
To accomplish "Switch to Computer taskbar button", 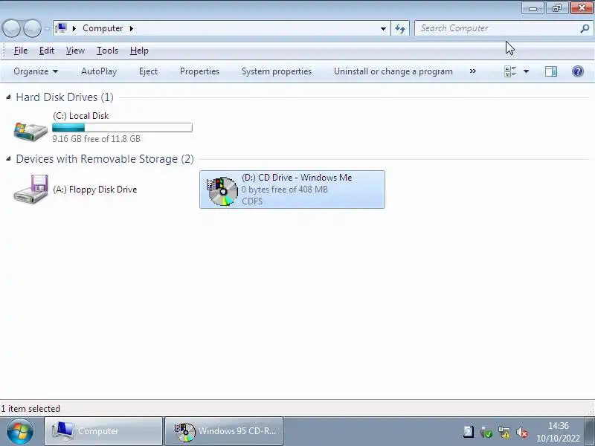I will (x=103, y=431).
